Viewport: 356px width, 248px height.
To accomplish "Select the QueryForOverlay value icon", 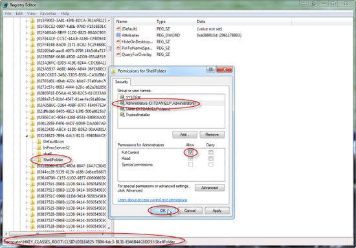I will point(118,54).
